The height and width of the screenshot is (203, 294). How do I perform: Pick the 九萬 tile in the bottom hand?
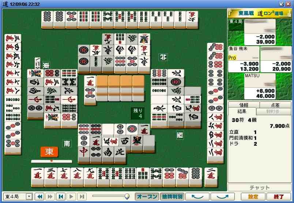[x=90, y=177]
